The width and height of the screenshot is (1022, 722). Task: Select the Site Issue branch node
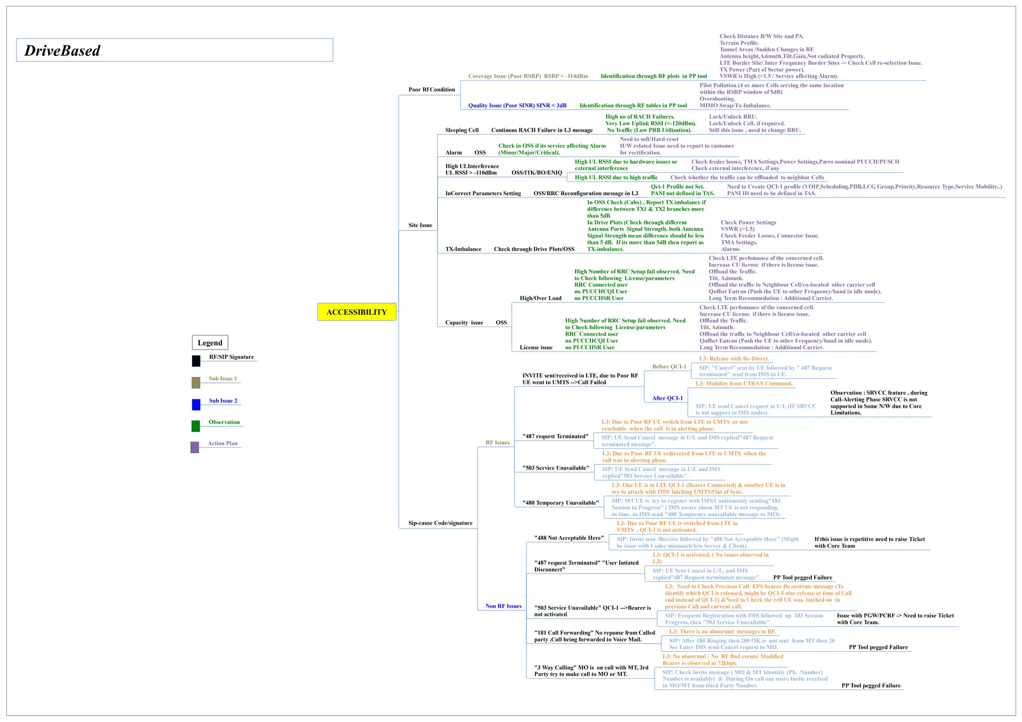[420, 225]
